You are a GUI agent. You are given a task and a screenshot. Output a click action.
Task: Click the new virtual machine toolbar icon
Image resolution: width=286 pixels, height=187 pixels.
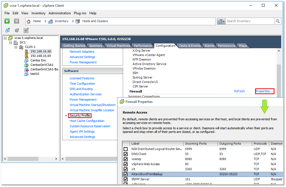[8, 30]
